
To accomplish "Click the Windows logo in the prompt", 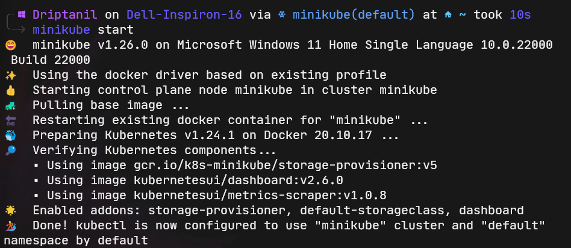I will (22, 14).
